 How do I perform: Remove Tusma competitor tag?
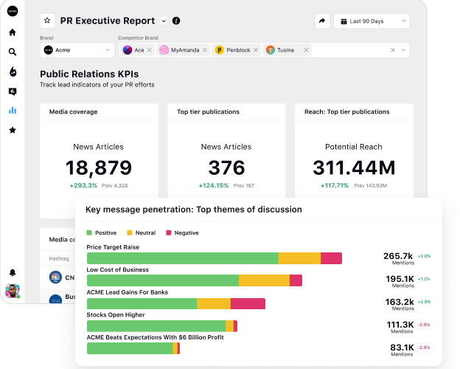point(306,50)
